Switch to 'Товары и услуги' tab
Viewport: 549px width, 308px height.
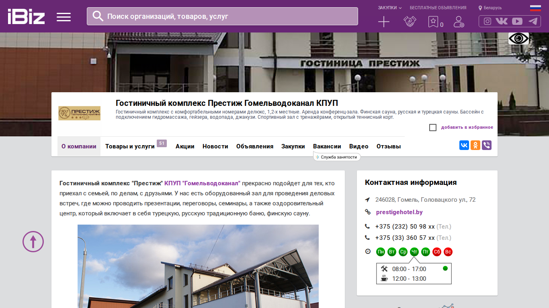(130, 146)
